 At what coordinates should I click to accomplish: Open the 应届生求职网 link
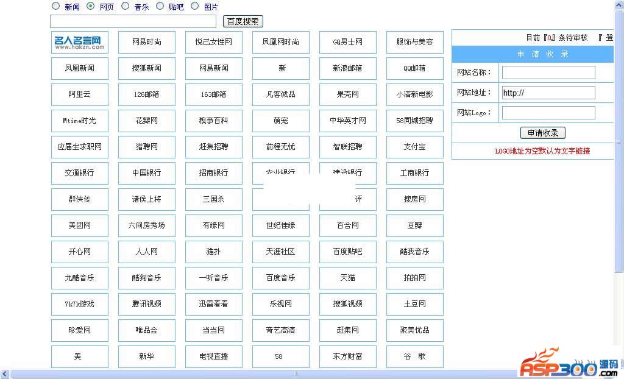(x=80, y=147)
